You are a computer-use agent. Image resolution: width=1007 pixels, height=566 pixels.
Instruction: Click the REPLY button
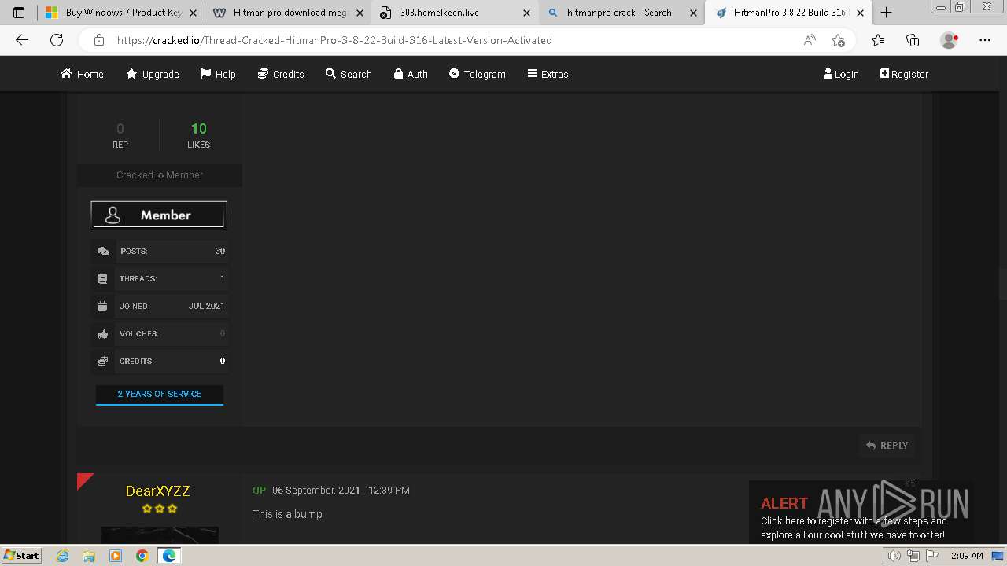[x=887, y=445]
